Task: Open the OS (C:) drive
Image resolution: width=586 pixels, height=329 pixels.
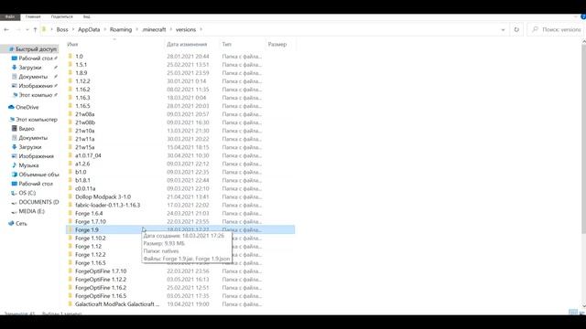Action: pos(27,193)
